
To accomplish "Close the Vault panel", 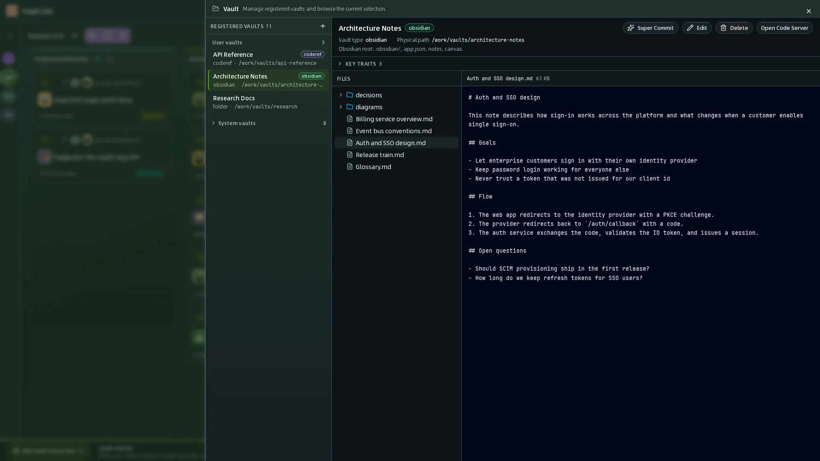I will click(x=808, y=11).
